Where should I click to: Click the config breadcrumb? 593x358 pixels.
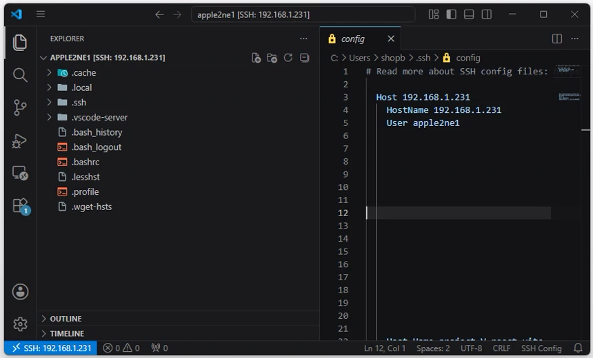(468, 58)
